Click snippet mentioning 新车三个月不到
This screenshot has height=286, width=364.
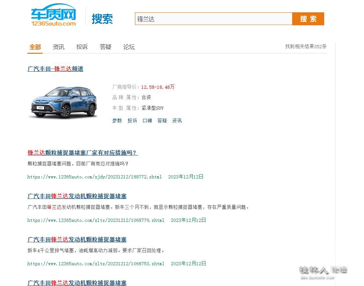[138, 207]
